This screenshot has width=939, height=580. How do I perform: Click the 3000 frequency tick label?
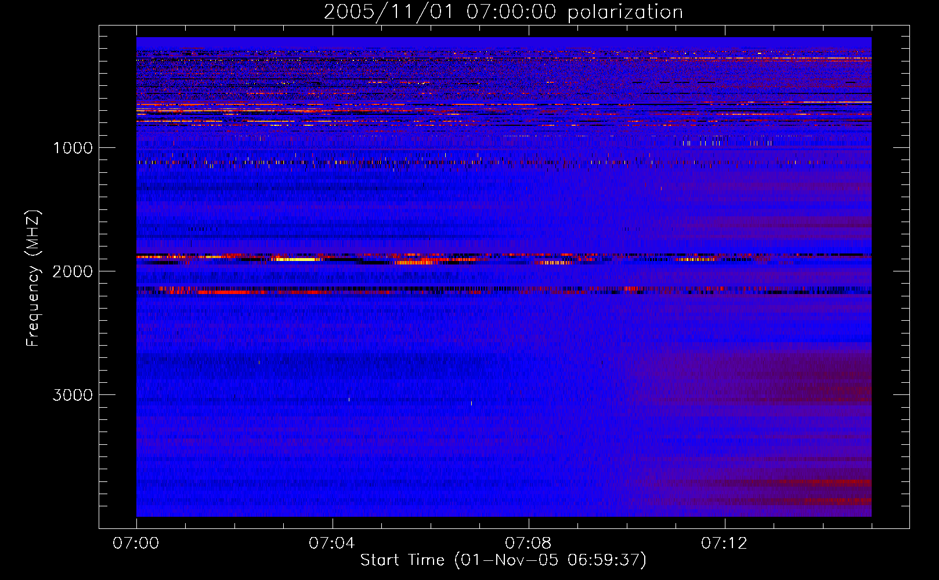[x=73, y=395]
